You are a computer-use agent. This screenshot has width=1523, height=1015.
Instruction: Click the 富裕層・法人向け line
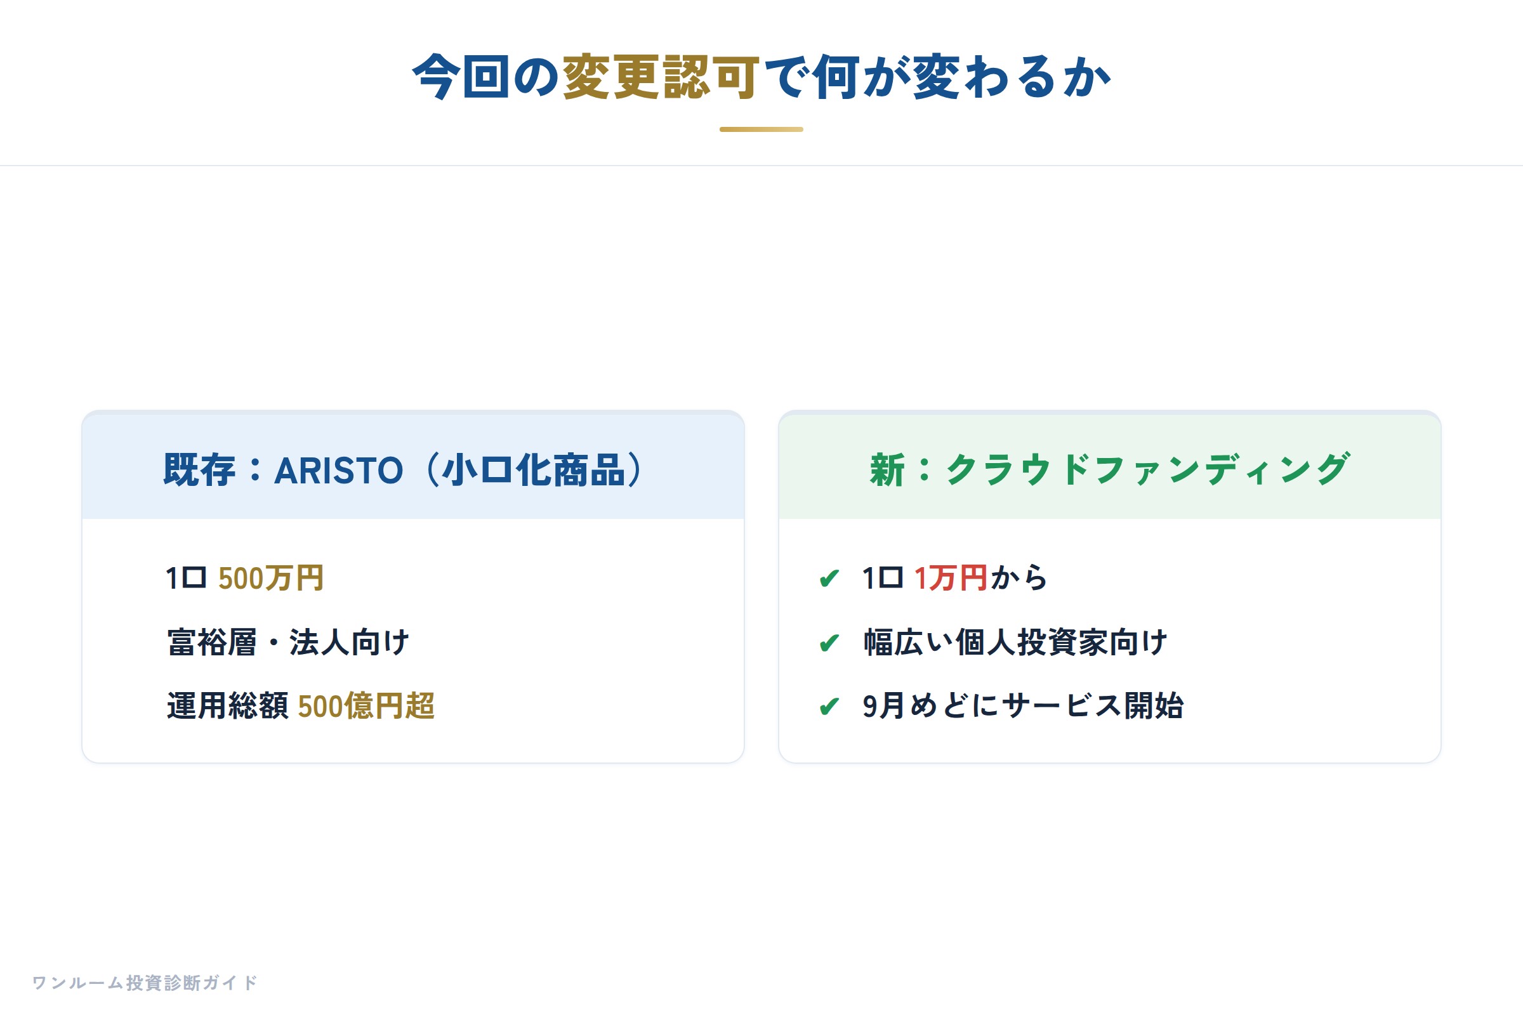click(x=288, y=642)
